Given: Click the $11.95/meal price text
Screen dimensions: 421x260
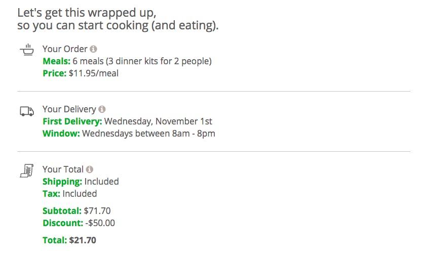Looking at the screenshot, I should [x=93, y=73].
